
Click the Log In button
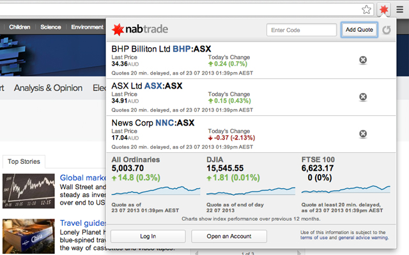(148, 237)
